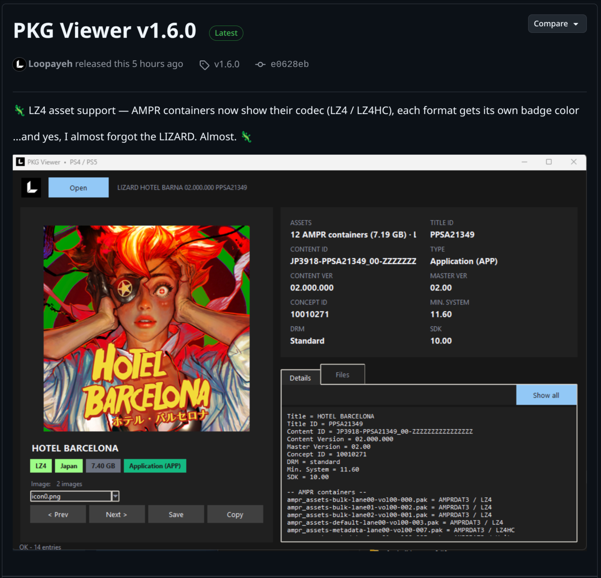The width and height of the screenshot is (601, 578).
Task: Click the Content ID value JP3918-PPSA21349_00
Action: tap(353, 261)
